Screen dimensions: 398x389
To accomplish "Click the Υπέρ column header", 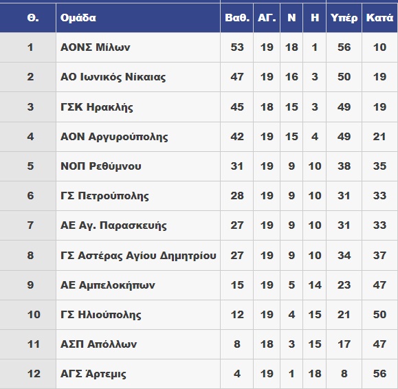I will (344, 18).
